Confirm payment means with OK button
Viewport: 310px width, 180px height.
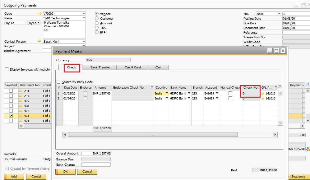click(x=65, y=171)
